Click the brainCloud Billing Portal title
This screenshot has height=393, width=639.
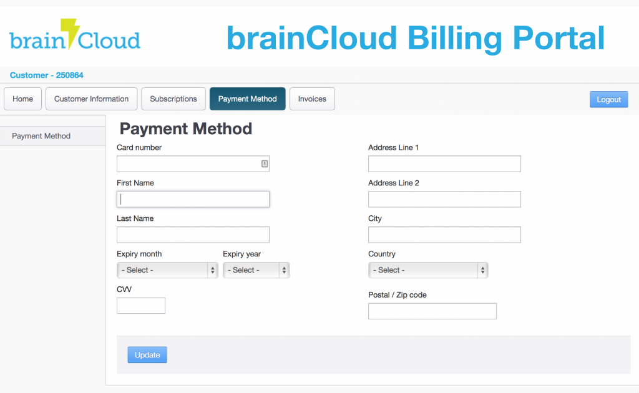click(x=415, y=38)
